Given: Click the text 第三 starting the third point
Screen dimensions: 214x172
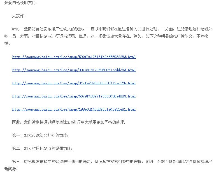Looking at the screenshot, I should coord(16,162).
